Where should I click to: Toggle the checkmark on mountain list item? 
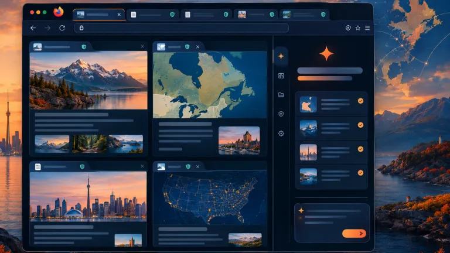coord(360,125)
